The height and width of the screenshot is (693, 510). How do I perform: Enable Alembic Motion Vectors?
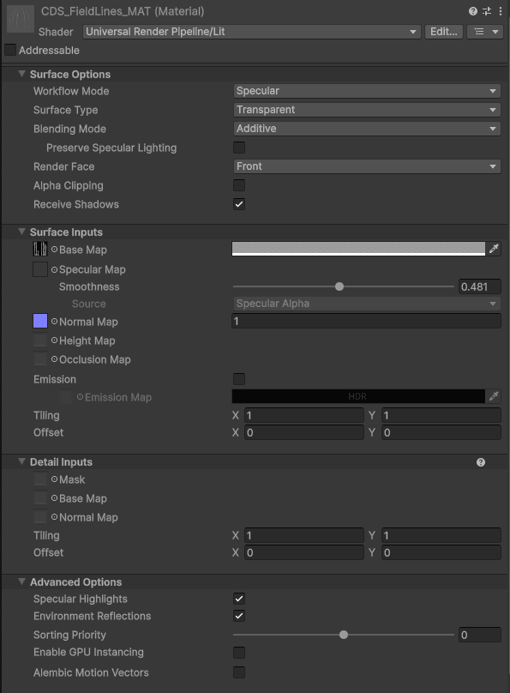[239, 672]
